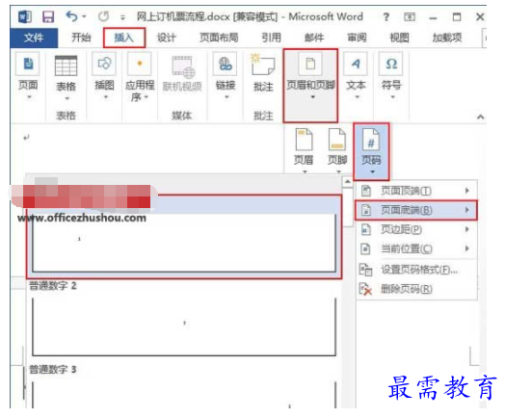Open ribbon display options icon
Viewport: 505px width, 418px height.
(410, 16)
